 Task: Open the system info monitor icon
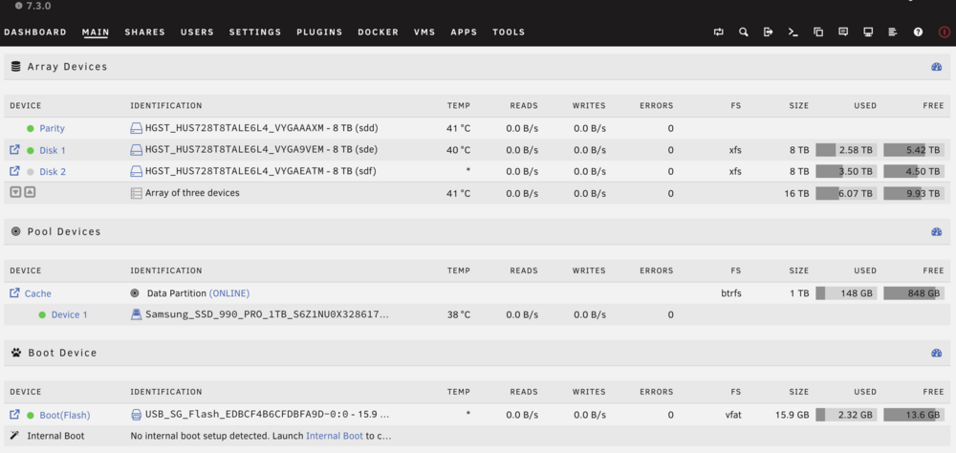coord(868,32)
